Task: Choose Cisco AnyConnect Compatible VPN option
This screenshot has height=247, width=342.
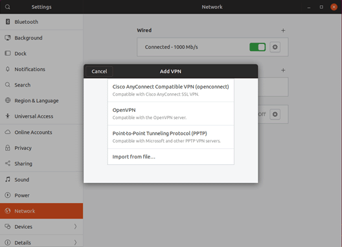Action: [x=171, y=90]
